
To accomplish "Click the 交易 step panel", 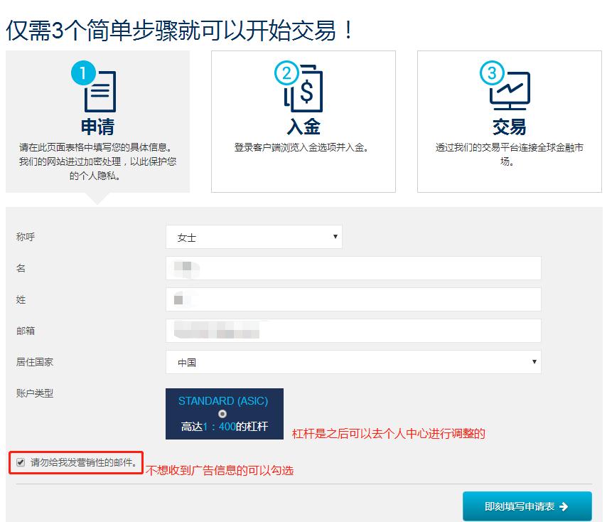I will 509,121.
